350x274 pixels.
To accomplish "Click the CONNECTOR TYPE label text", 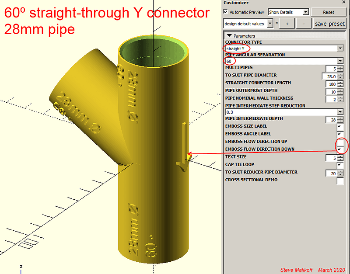I will click(x=243, y=42).
